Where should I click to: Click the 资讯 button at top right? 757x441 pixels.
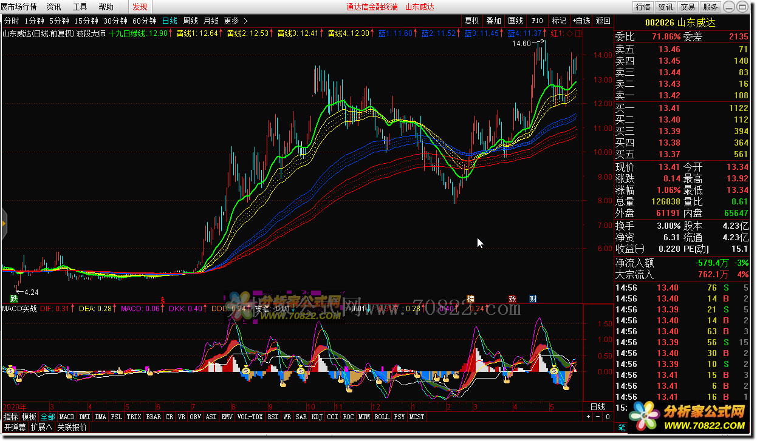coord(666,7)
